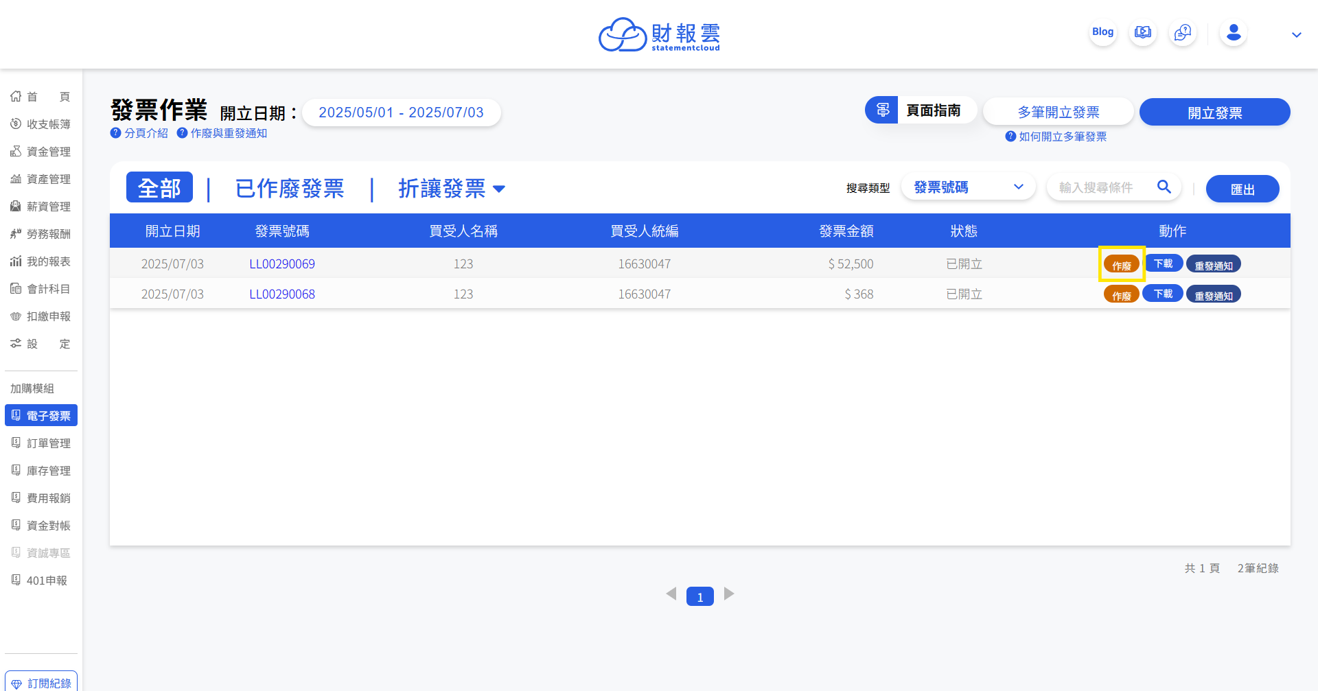Image resolution: width=1318 pixels, height=691 pixels.
Task: Open the video tutorial icon in header
Action: pyautogui.click(x=1143, y=32)
